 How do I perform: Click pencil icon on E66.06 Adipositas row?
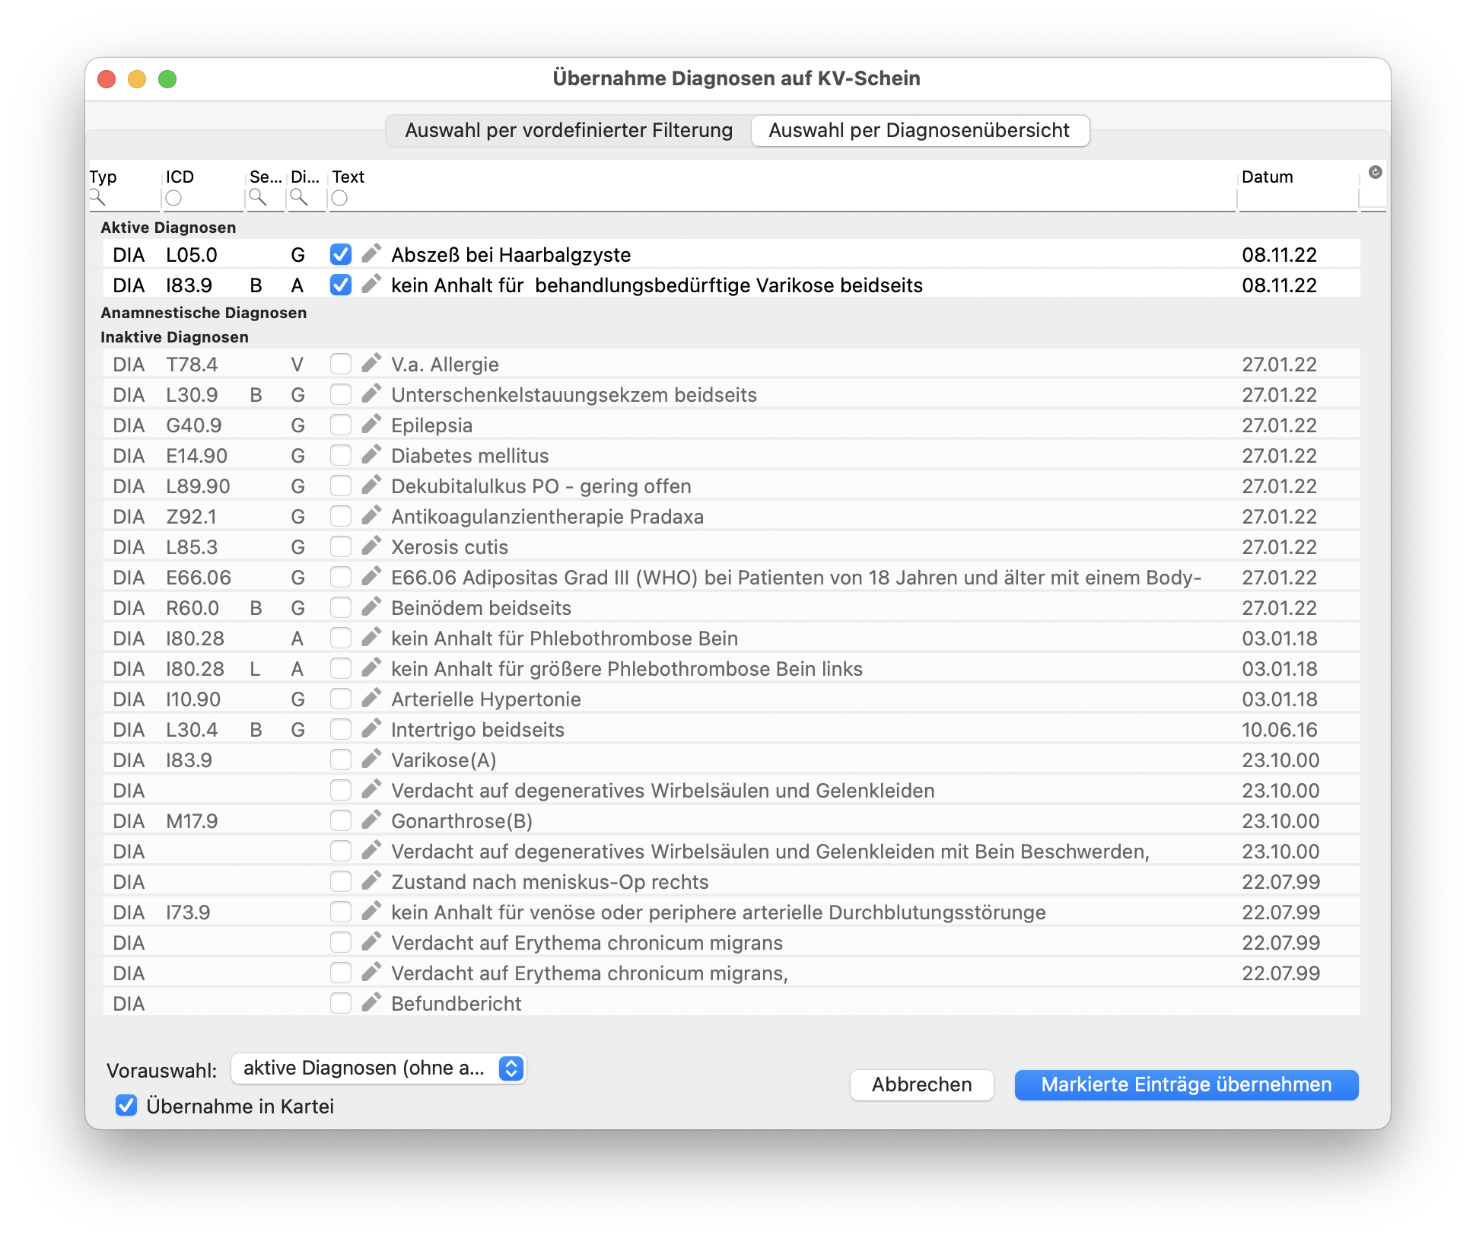tap(371, 576)
